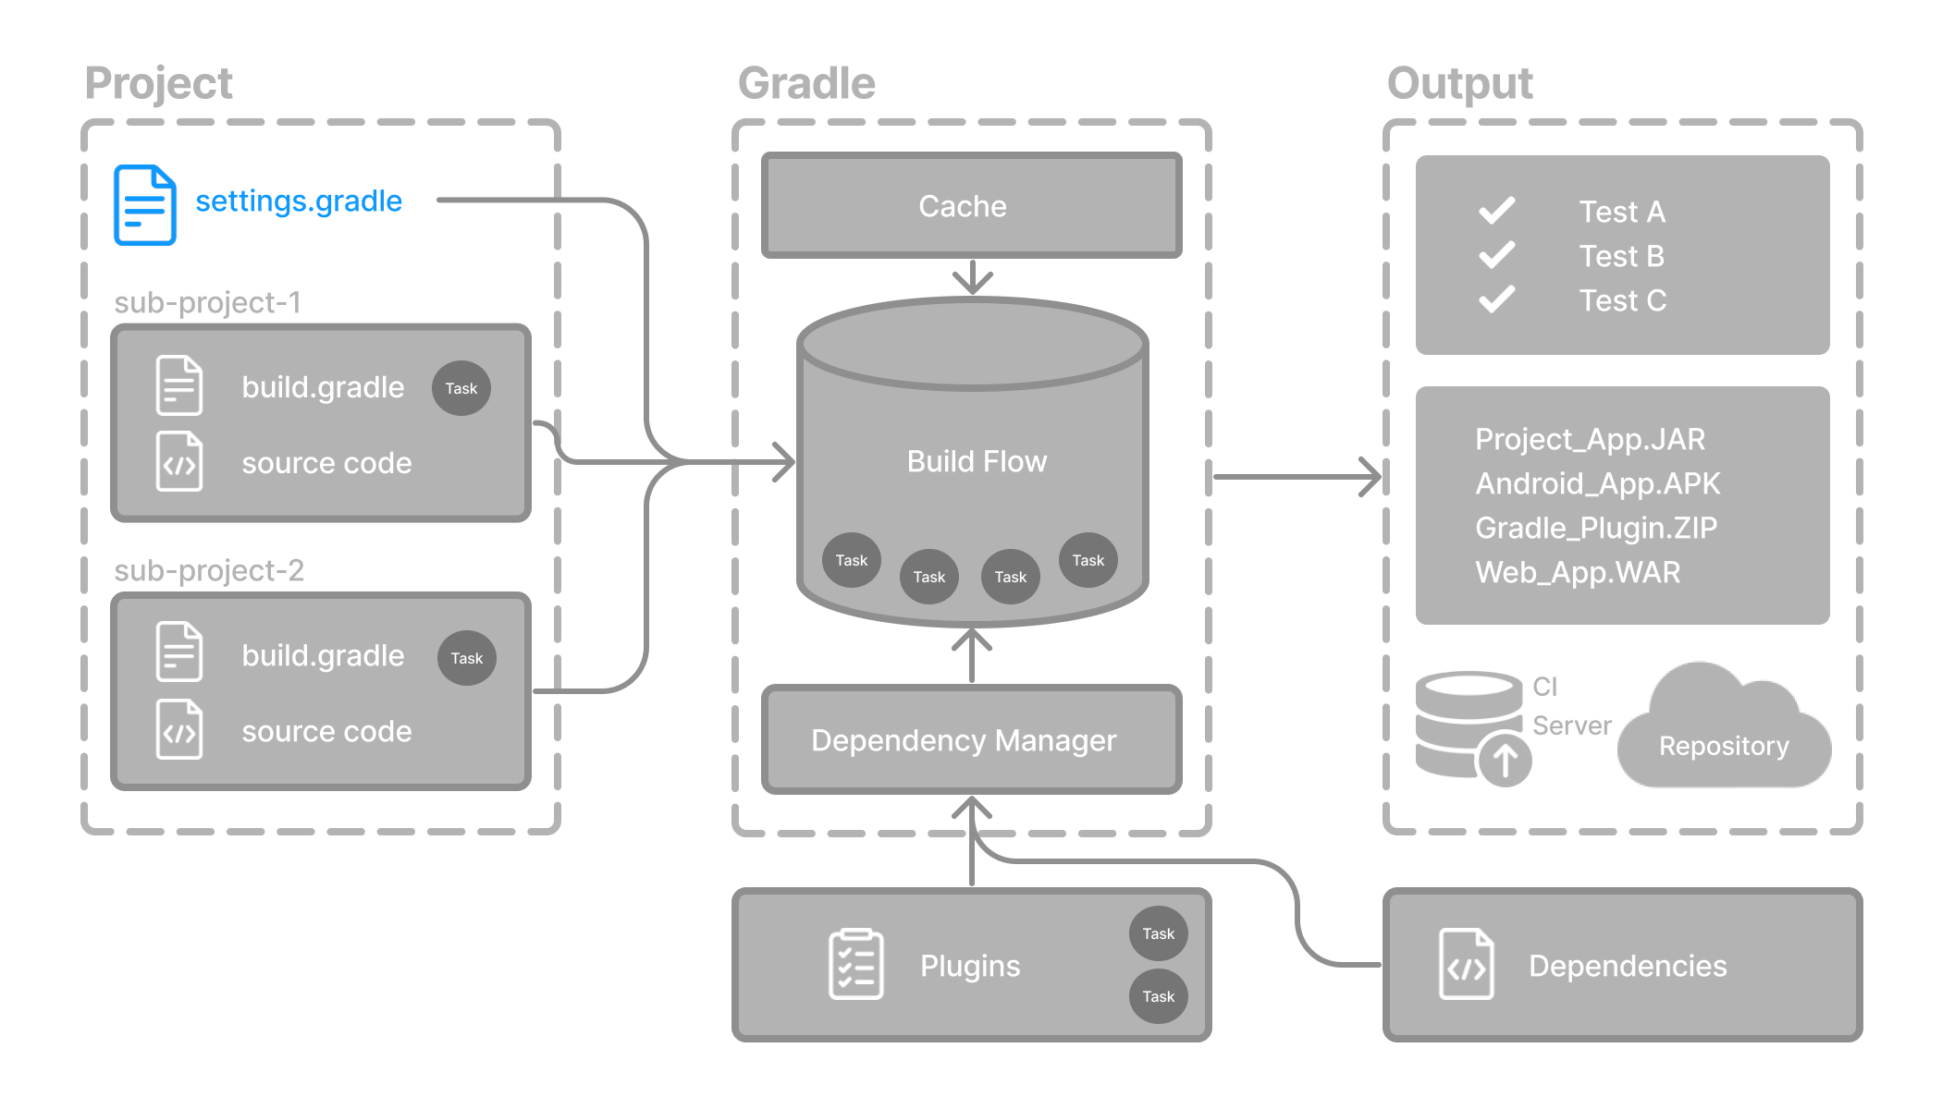Click the Task node inside Build Flow

pyautogui.click(x=851, y=560)
